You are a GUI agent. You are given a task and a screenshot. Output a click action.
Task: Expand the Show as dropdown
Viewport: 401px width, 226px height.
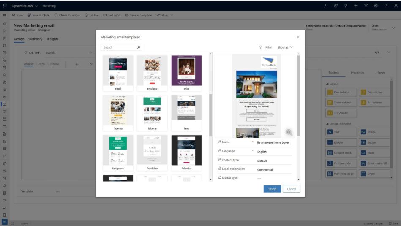click(x=285, y=47)
